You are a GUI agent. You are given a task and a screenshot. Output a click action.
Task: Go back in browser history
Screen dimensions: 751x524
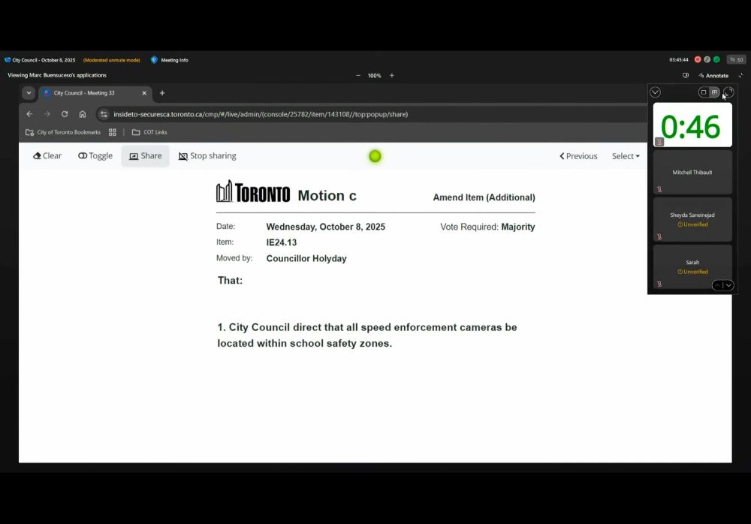30,114
